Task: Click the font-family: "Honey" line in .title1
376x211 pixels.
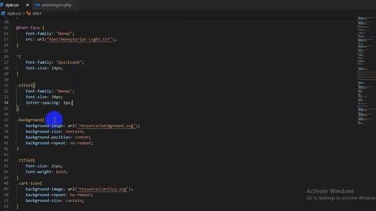Action: coord(50,91)
